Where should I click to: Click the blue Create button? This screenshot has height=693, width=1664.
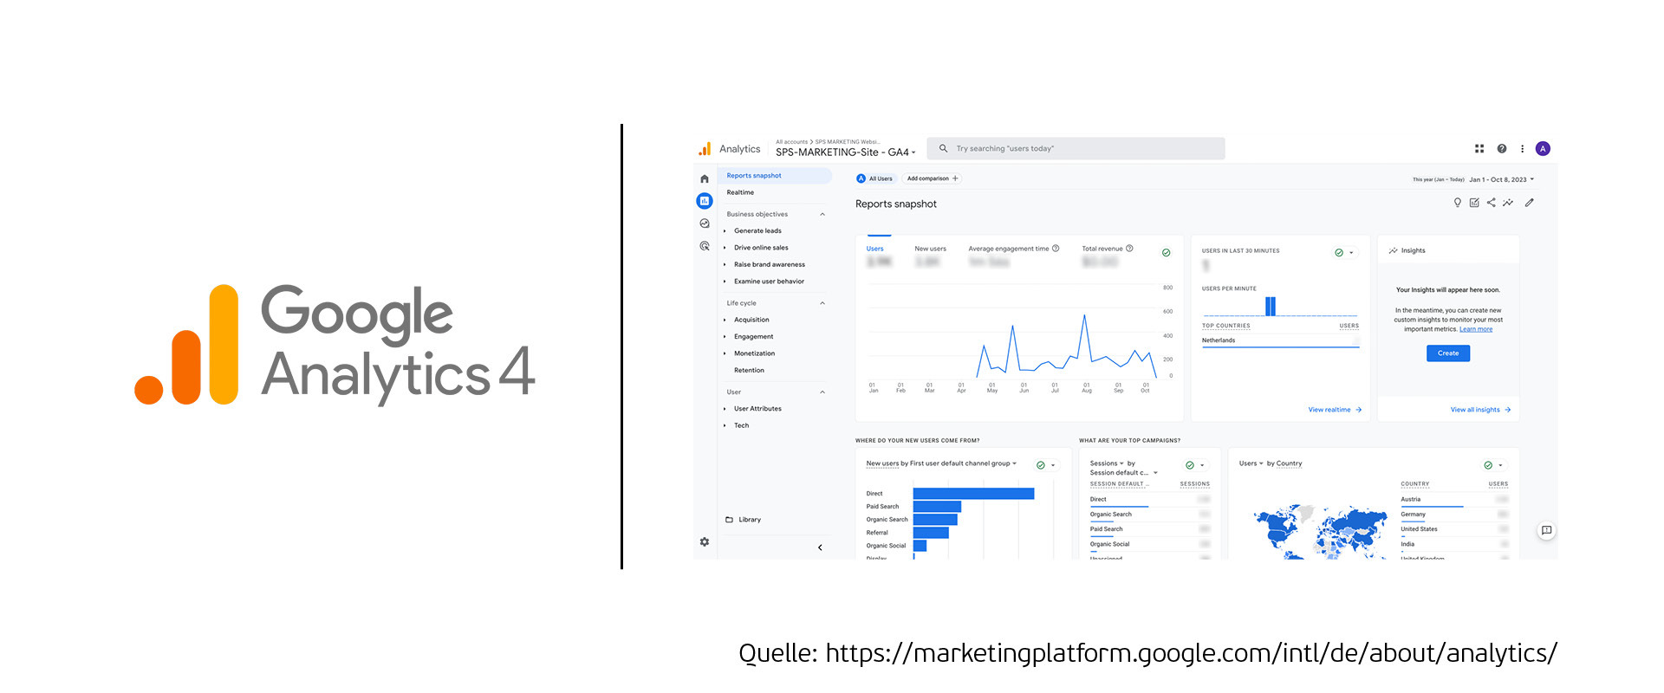pyautogui.click(x=1447, y=353)
